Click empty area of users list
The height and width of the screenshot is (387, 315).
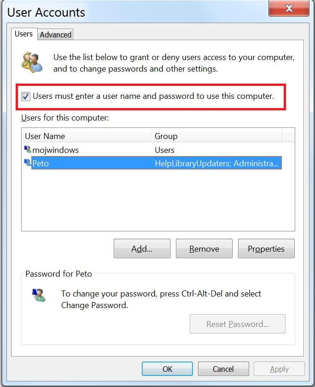(158, 200)
